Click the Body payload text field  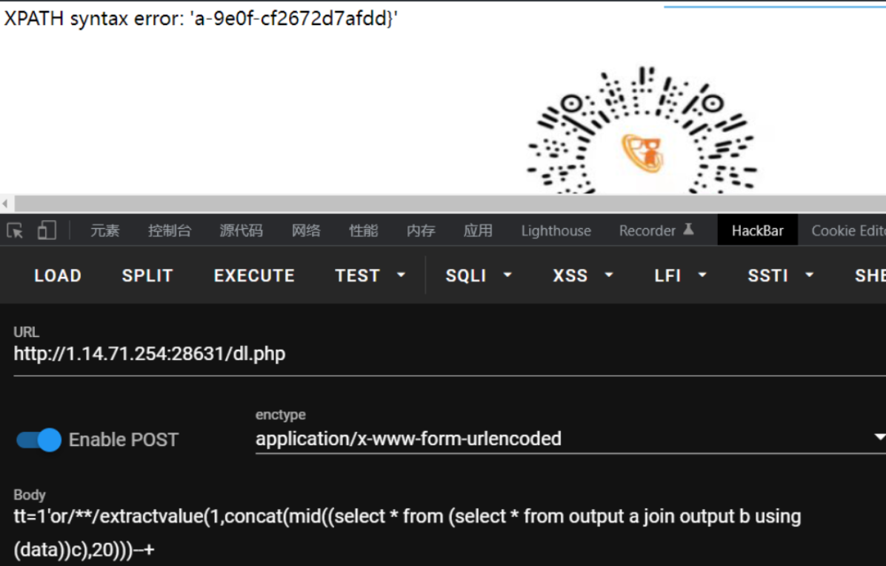[x=450, y=533]
